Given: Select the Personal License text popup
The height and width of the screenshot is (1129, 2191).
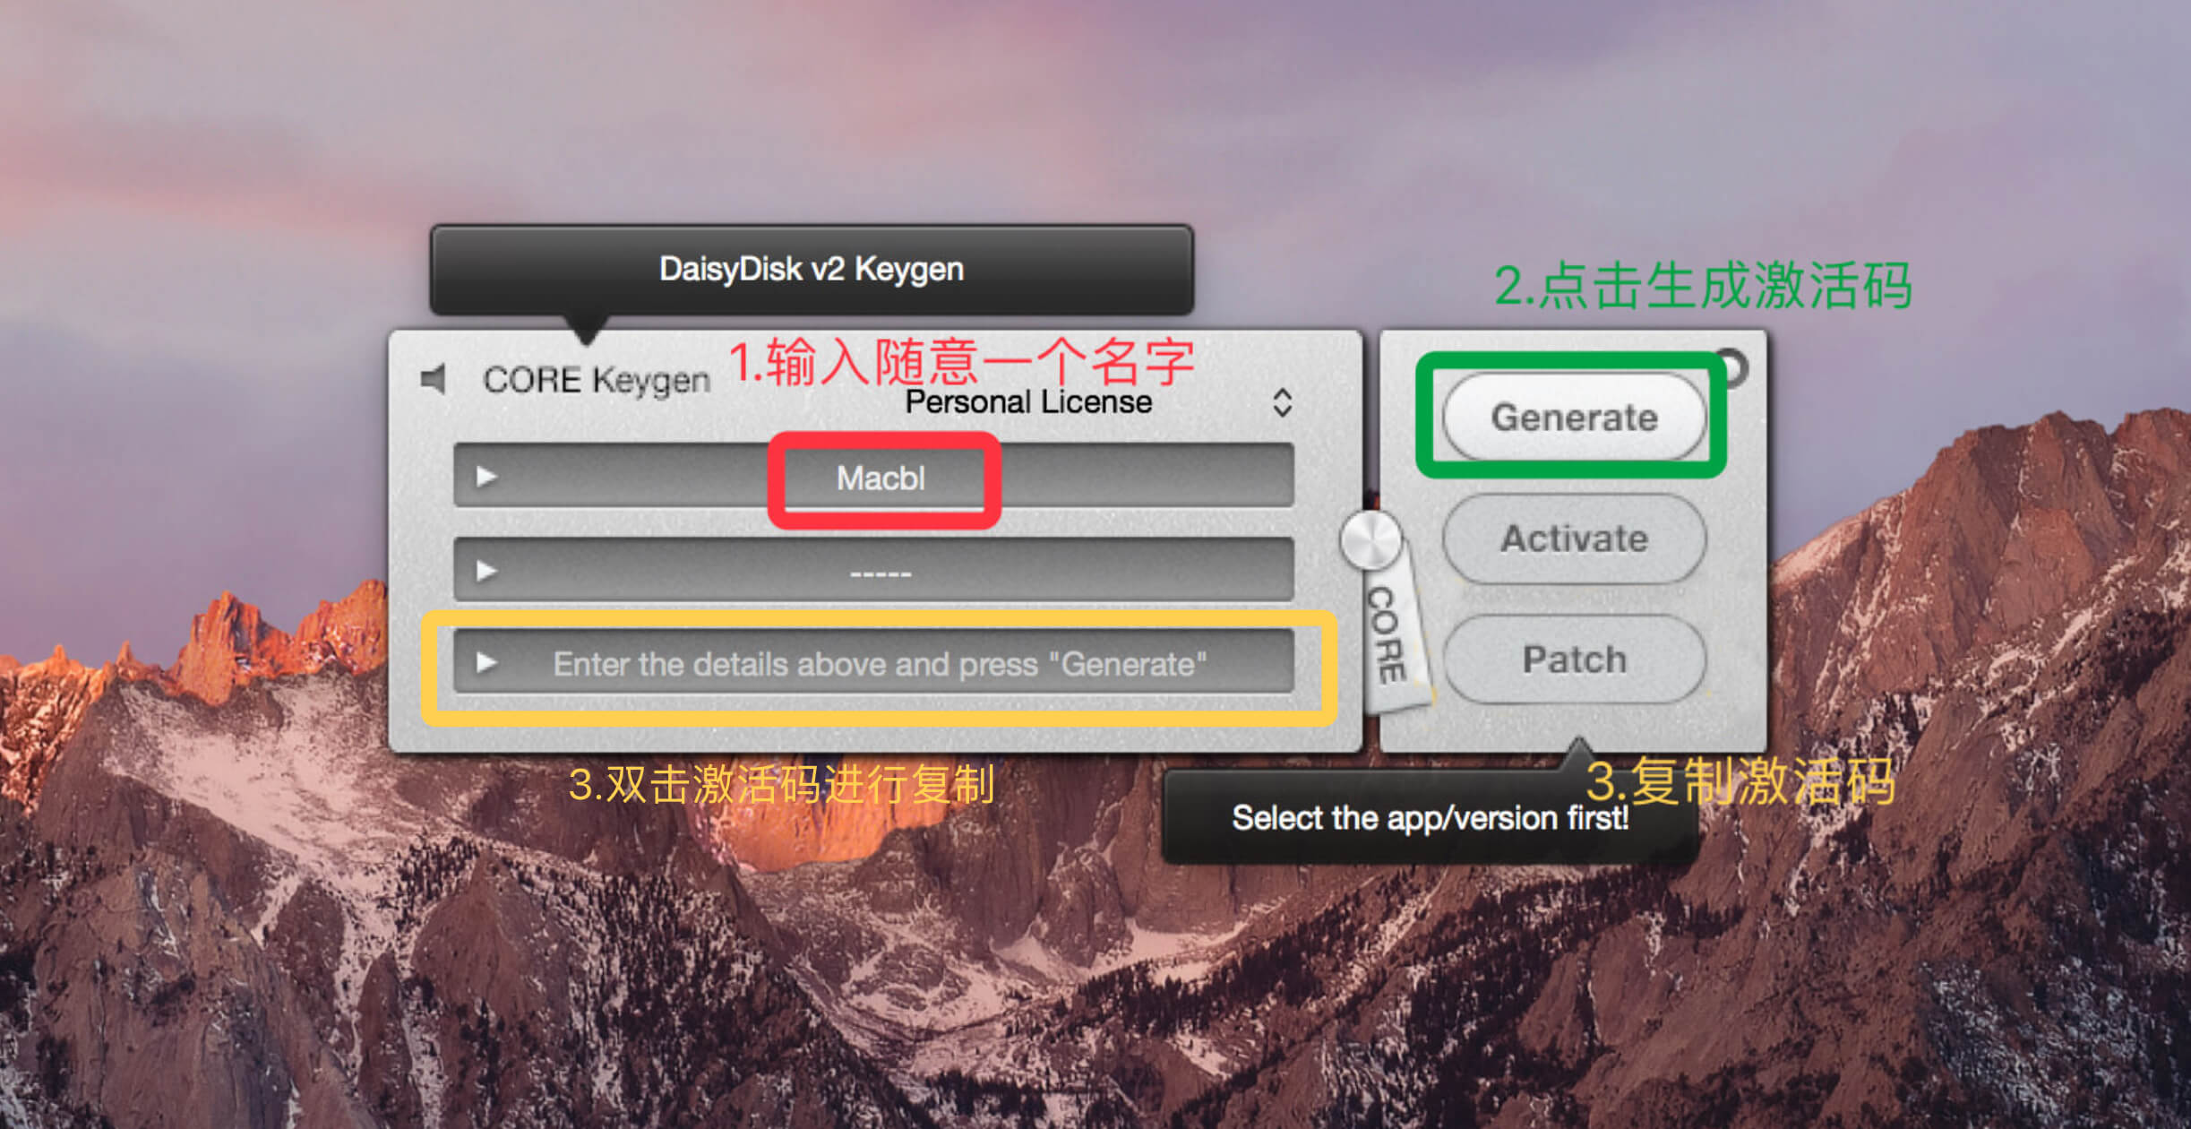Looking at the screenshot, I should (1028, 401).
